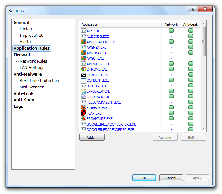The width and height of the screenshot is (222, 194).
Task: Select the AVGWDSVC.EXE row text
Action: click(x=99, y=64)
